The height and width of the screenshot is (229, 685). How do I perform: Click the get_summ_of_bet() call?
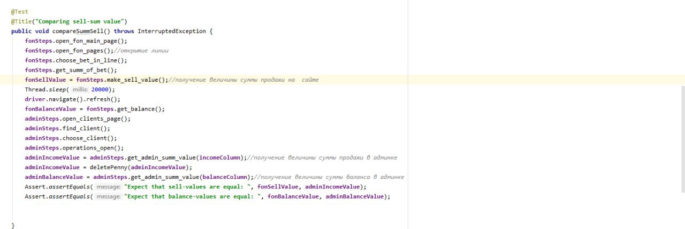click(x=86, y=70)
